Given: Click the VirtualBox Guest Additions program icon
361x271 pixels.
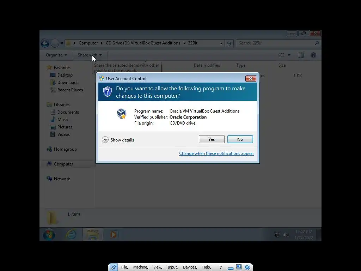Looking at the screenshot, I should click(122, 113).
